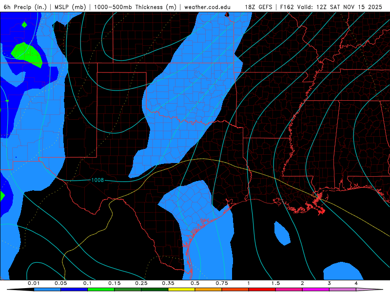The height and width of the screenshot is (292, 390).
Task: Select the light blue 0.01 legend swatch
Action: click(47, 290)
